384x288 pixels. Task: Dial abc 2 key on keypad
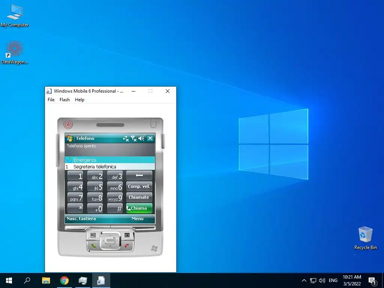coord(95,176)
